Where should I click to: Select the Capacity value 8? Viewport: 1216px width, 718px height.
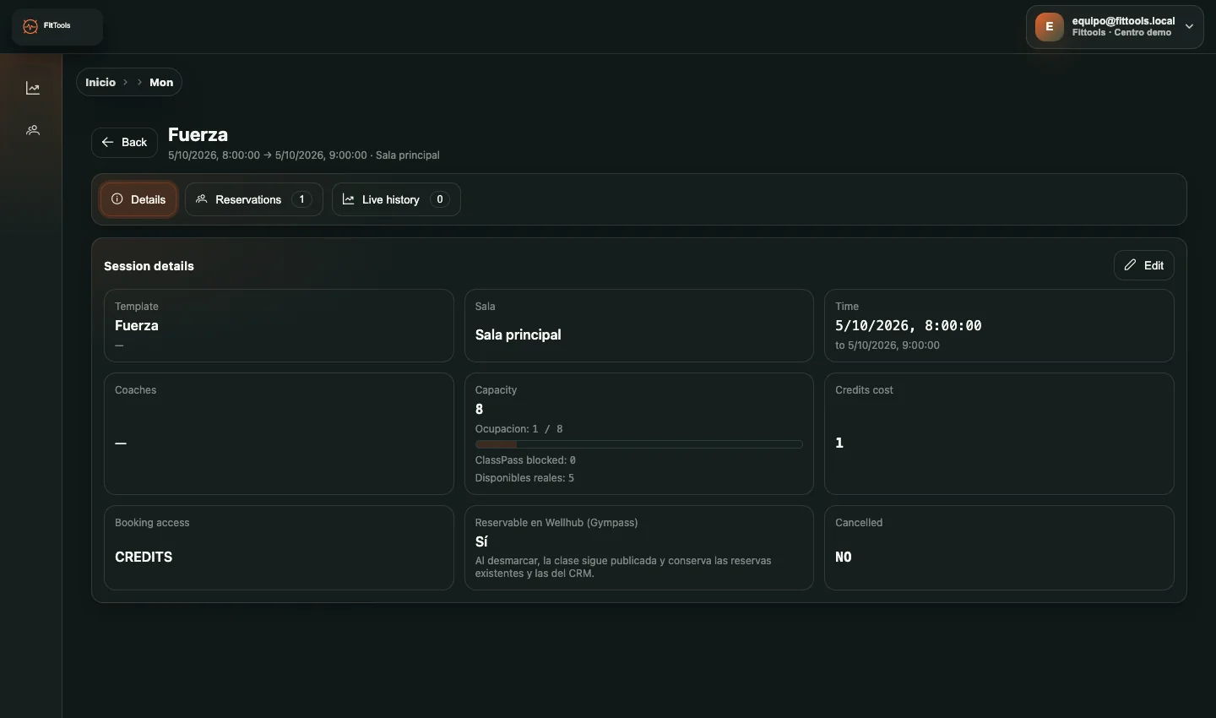(479, 409)
